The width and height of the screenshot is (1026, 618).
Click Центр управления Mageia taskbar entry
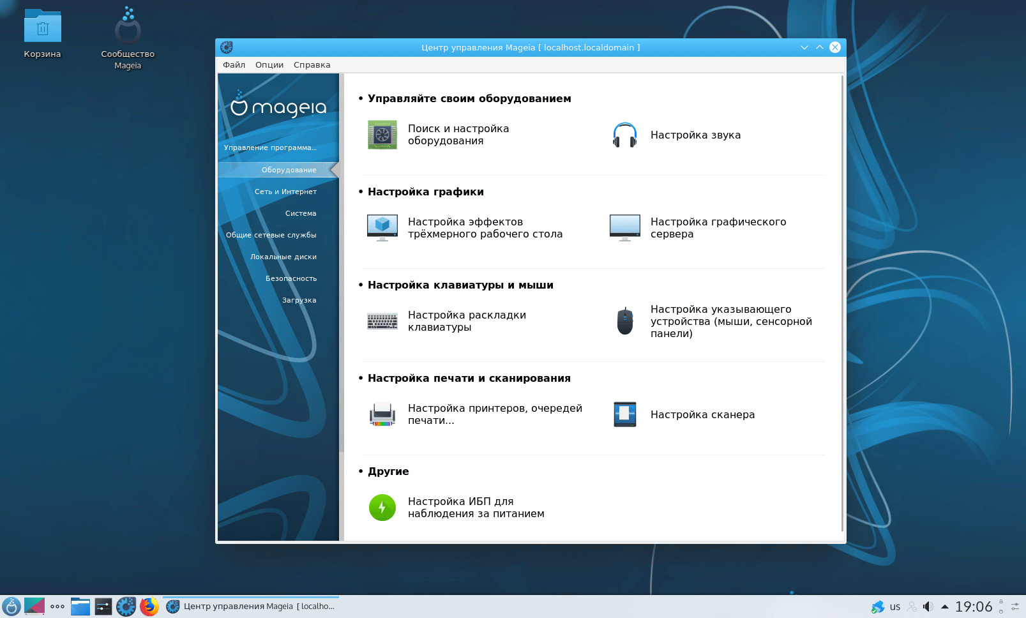251,607
